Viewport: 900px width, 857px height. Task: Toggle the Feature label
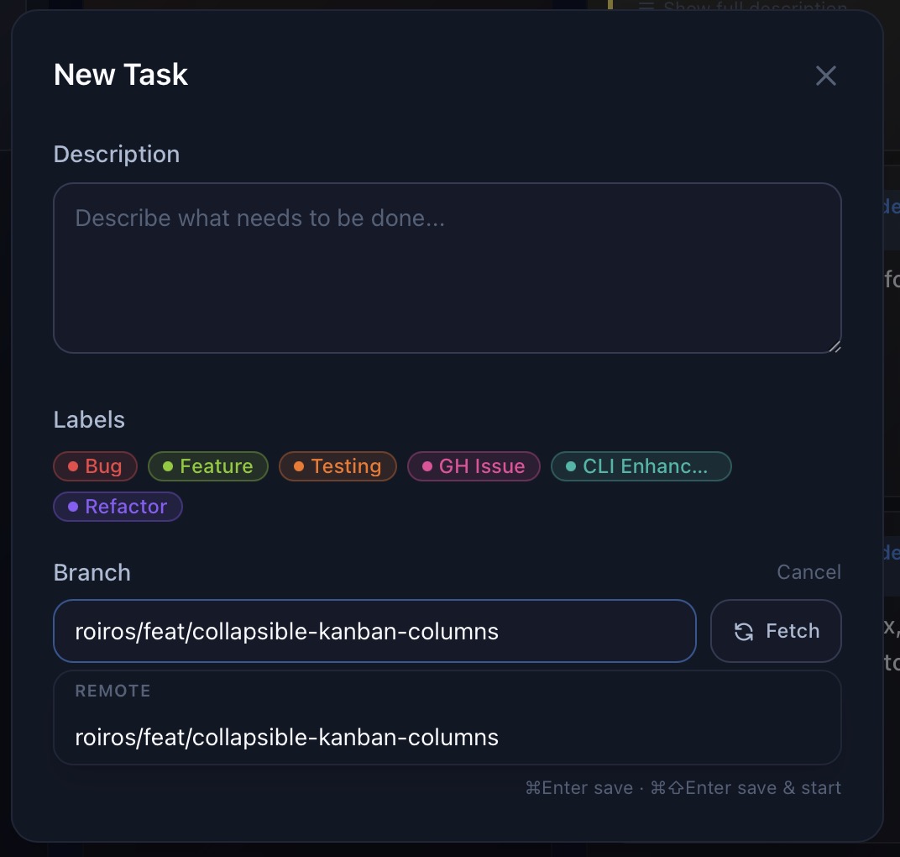click(207, 465)
